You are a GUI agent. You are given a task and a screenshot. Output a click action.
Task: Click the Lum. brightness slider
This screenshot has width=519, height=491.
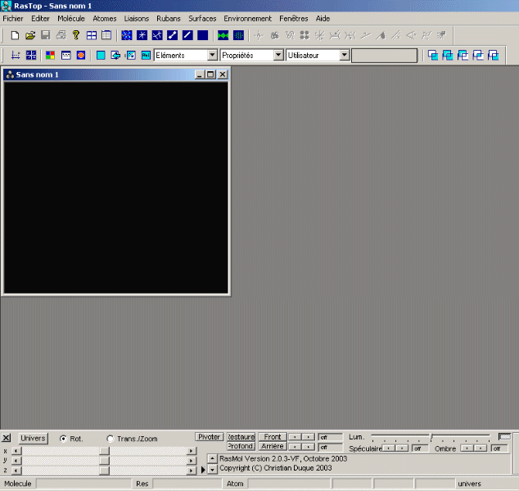point(431,437)
